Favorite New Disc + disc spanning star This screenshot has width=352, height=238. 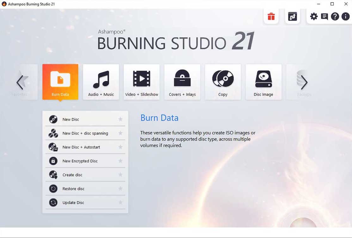[120, 133]
